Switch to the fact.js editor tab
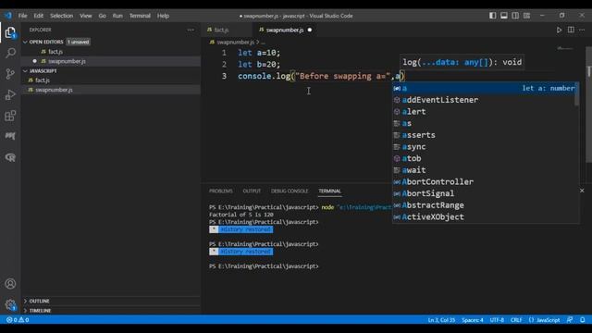The width and height of the screenshot is (592, 333). point(221,30)
